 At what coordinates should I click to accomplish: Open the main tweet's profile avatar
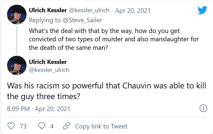[x=16, y=65]
